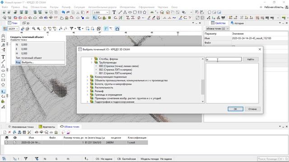Screen dimensions: 289x162
Task: Open the 1:500 scale dropdown
Action: coord(107,12)
